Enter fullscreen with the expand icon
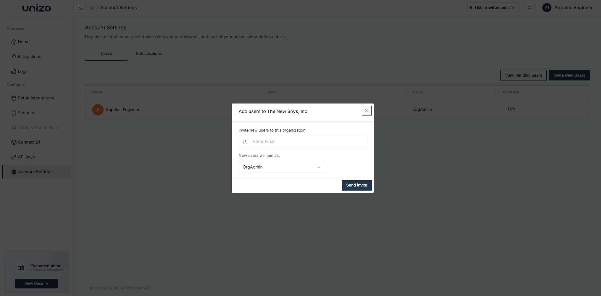This screenshot has width=601, height=296. [530, 8]
